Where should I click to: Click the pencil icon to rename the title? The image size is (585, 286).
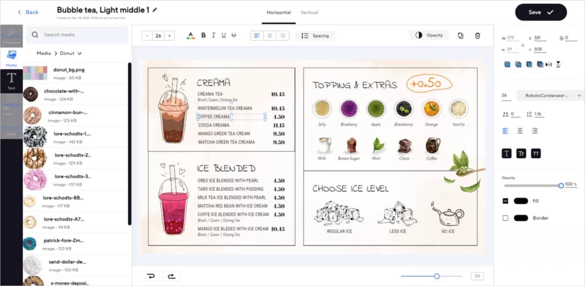[x=155, y=10]
